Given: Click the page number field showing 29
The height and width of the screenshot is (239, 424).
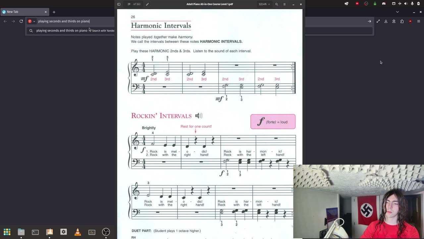Looking at the screenshot, I should point(129,4).
